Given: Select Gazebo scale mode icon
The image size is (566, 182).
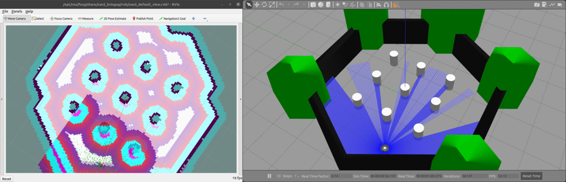Looking at the screenshot, I should 272,5.
